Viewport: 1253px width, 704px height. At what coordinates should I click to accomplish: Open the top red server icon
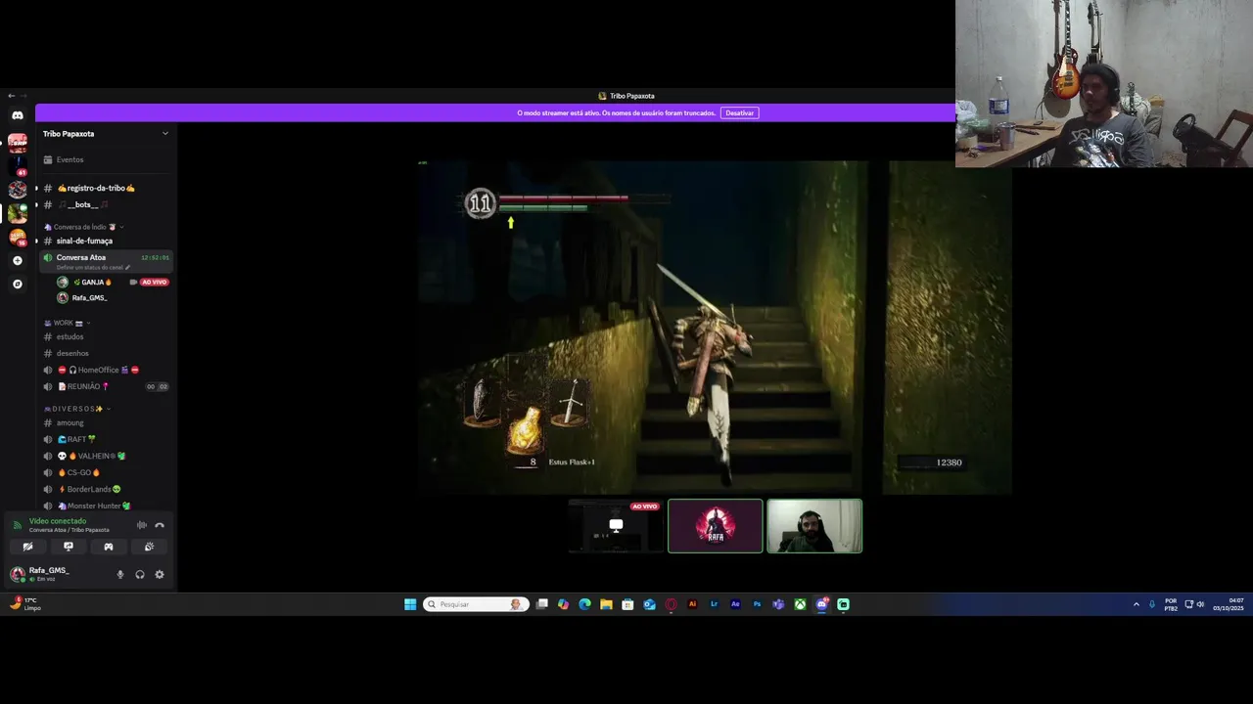pos(18,143)
